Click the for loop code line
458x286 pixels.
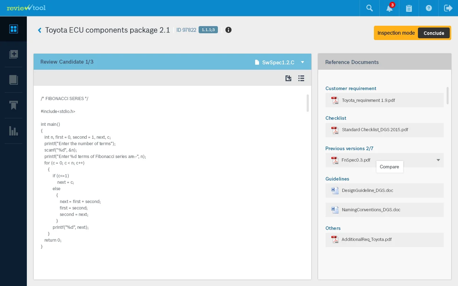click(64, 163)
